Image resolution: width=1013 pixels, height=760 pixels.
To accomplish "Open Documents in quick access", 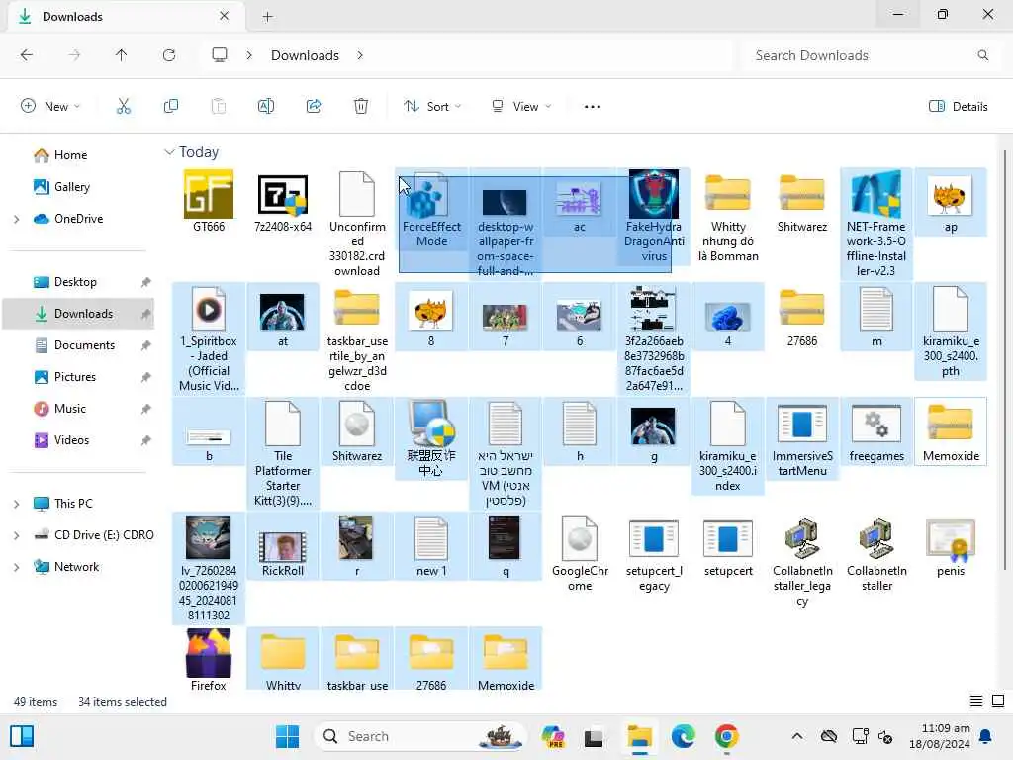I will coord(84,345).
